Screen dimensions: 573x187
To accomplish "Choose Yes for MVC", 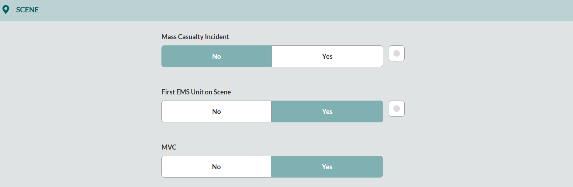I will pos(327,167).
